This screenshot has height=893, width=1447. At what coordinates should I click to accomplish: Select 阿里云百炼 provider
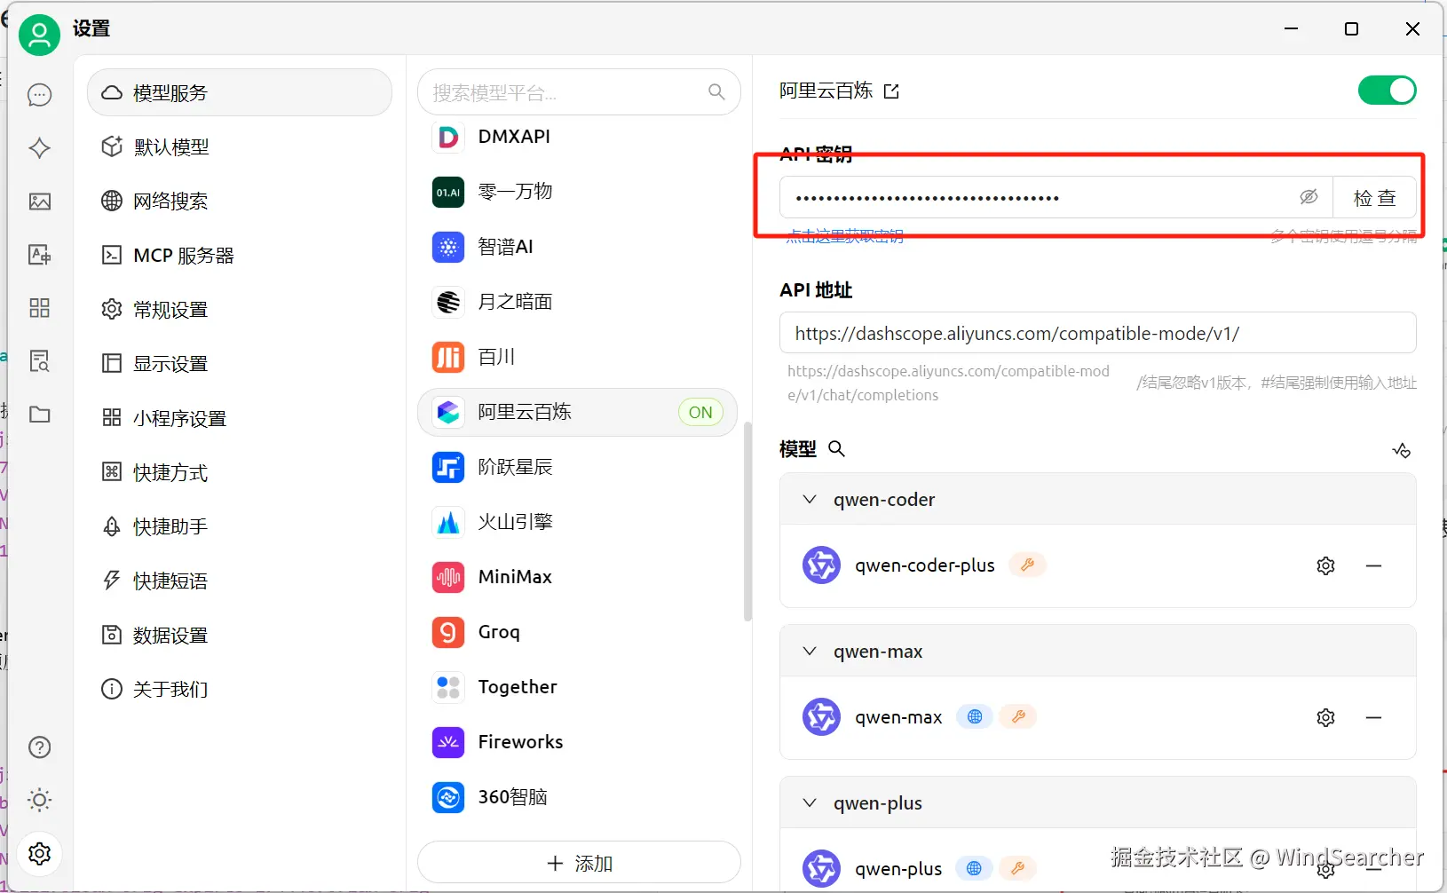(x=578, y=412)
